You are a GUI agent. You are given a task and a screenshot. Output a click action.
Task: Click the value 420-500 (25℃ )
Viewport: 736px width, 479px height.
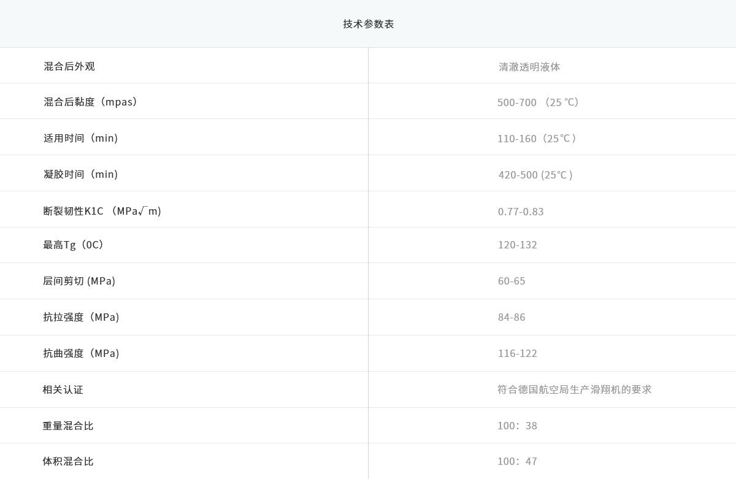coord(535,175)
